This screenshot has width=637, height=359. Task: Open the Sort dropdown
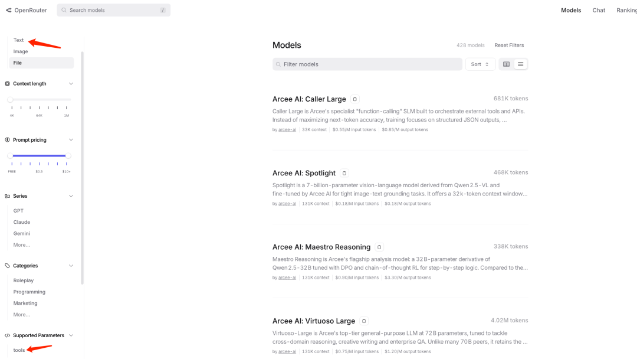[x=480, y=64]
